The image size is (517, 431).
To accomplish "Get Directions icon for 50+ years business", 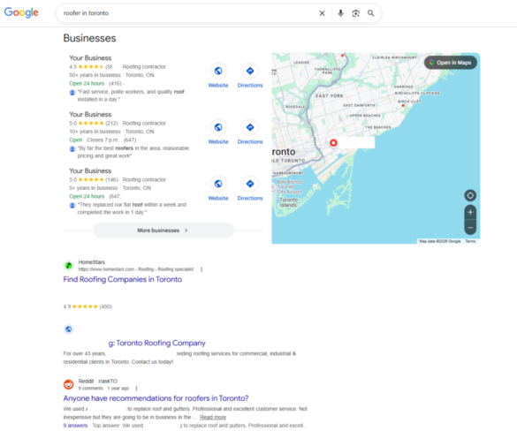I will pos(250,71).
